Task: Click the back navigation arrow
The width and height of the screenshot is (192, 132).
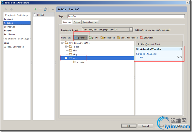Action: [6, 9]
